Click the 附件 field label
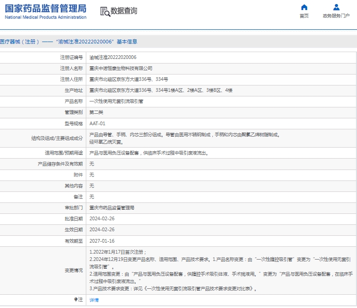Screen dimensions: 357x308 pyautogui.click(x=78, y=175)
